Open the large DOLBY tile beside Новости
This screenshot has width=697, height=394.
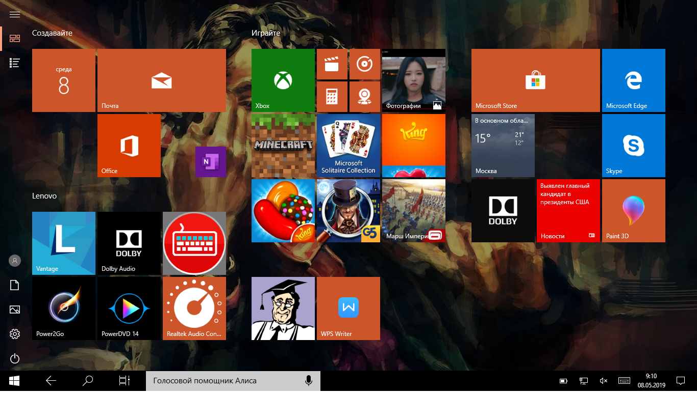point(503,211)
